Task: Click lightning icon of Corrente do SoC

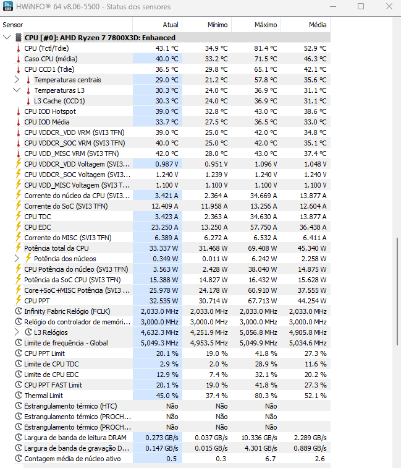Action: [19, 206]
